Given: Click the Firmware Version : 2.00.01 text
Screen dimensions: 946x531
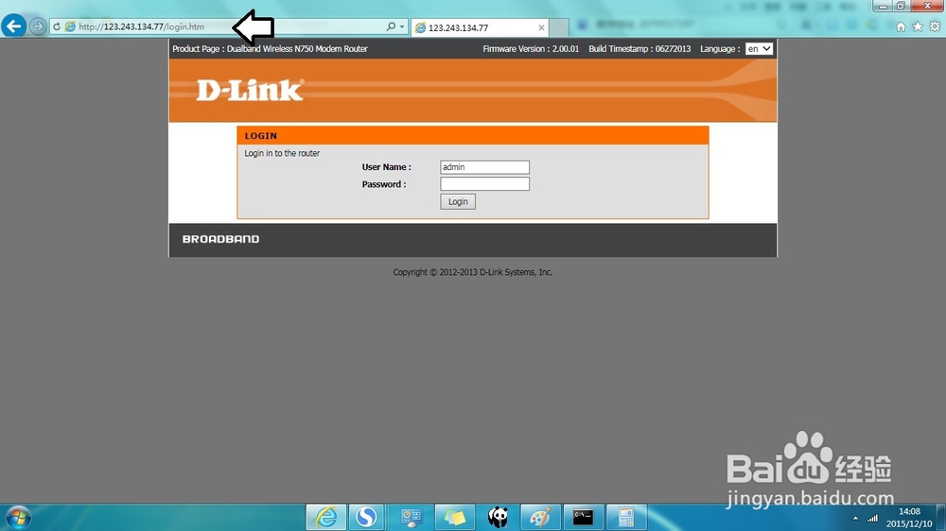Looking at the screenshot, I should [x=531, y=49].
